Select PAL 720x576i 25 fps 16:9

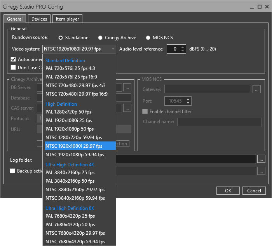(x=79, y=77)
